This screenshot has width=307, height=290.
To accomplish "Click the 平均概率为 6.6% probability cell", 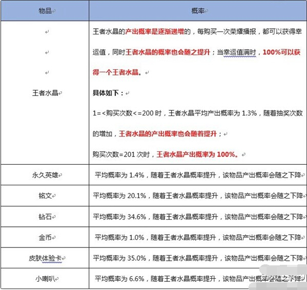I will pos(198,278).
